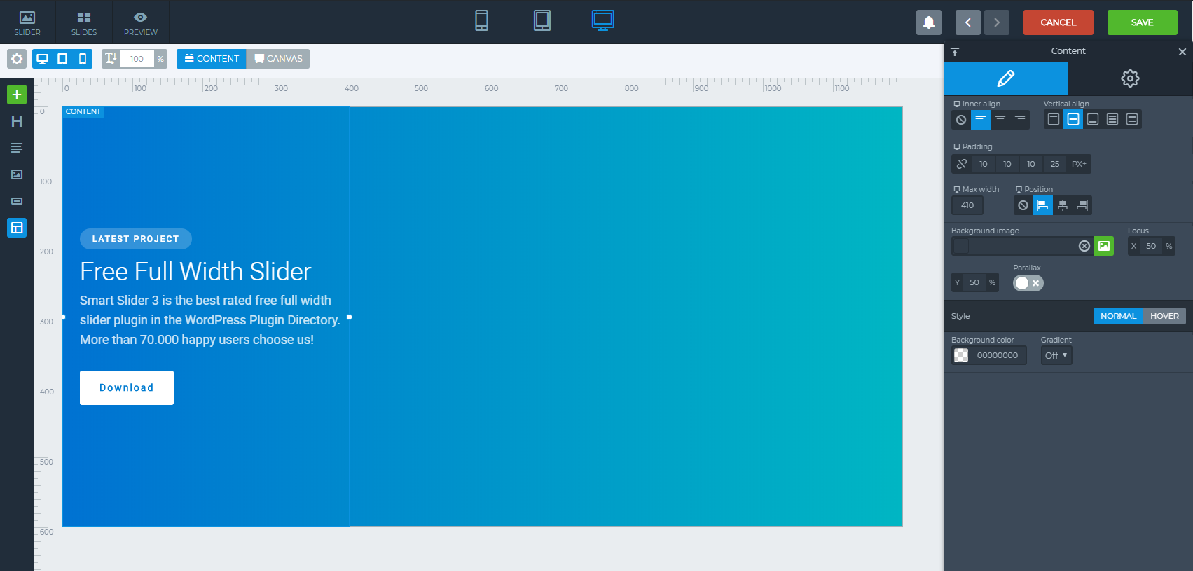Switch to desktop device view in top bar

pyautogui.click(x=602, y=20)
